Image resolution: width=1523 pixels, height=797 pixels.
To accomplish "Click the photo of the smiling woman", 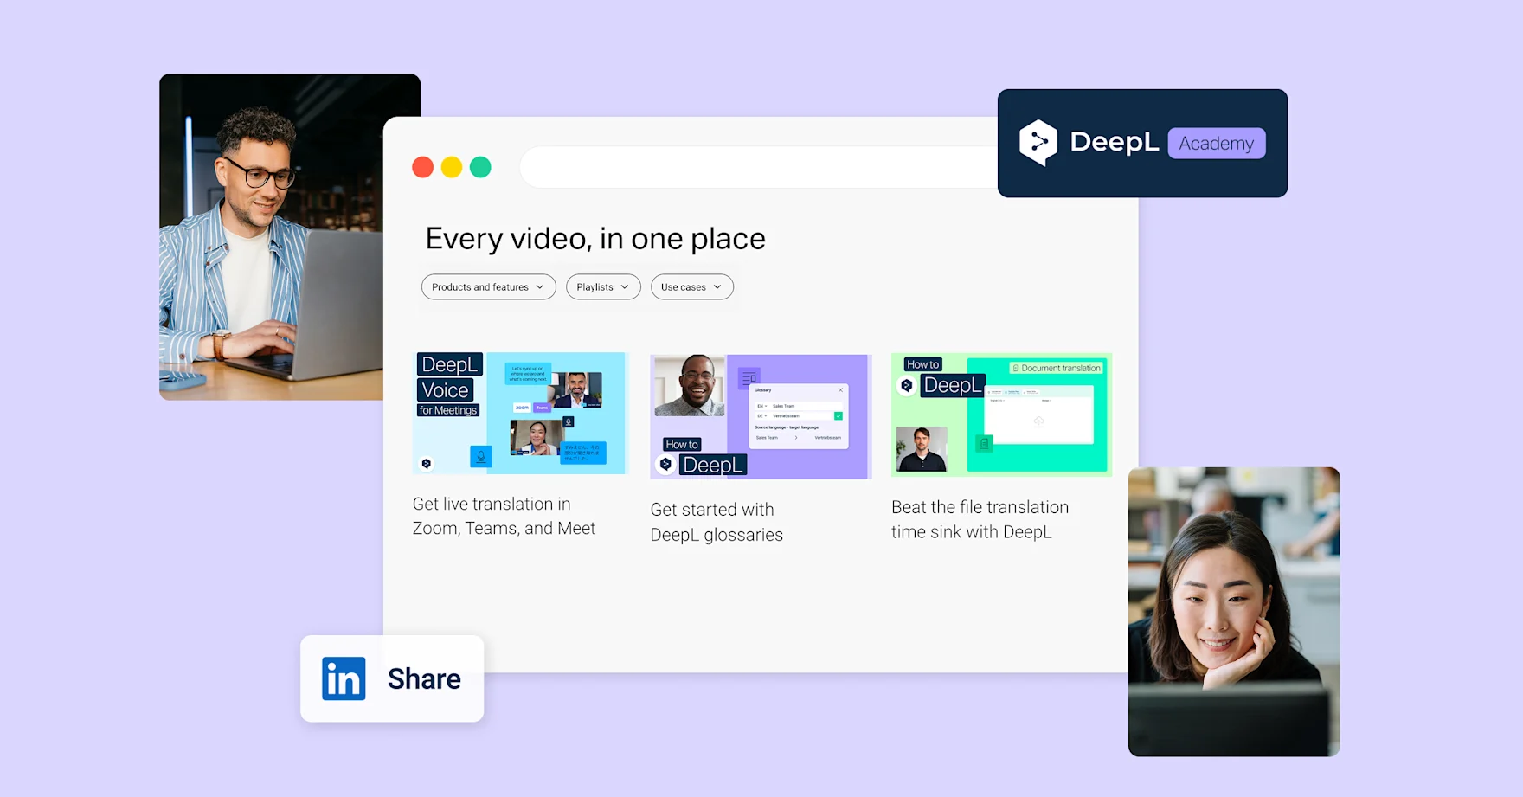I will point(1234,612).
